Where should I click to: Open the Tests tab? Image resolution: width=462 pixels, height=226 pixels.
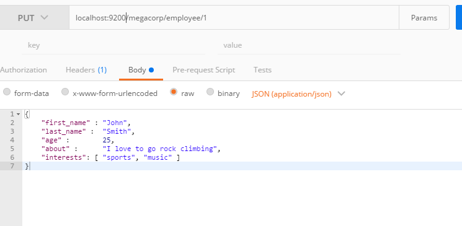pyautogui.click(x=262, y=70)
